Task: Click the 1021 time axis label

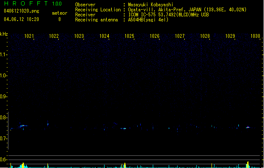Action: click(29, 36)
